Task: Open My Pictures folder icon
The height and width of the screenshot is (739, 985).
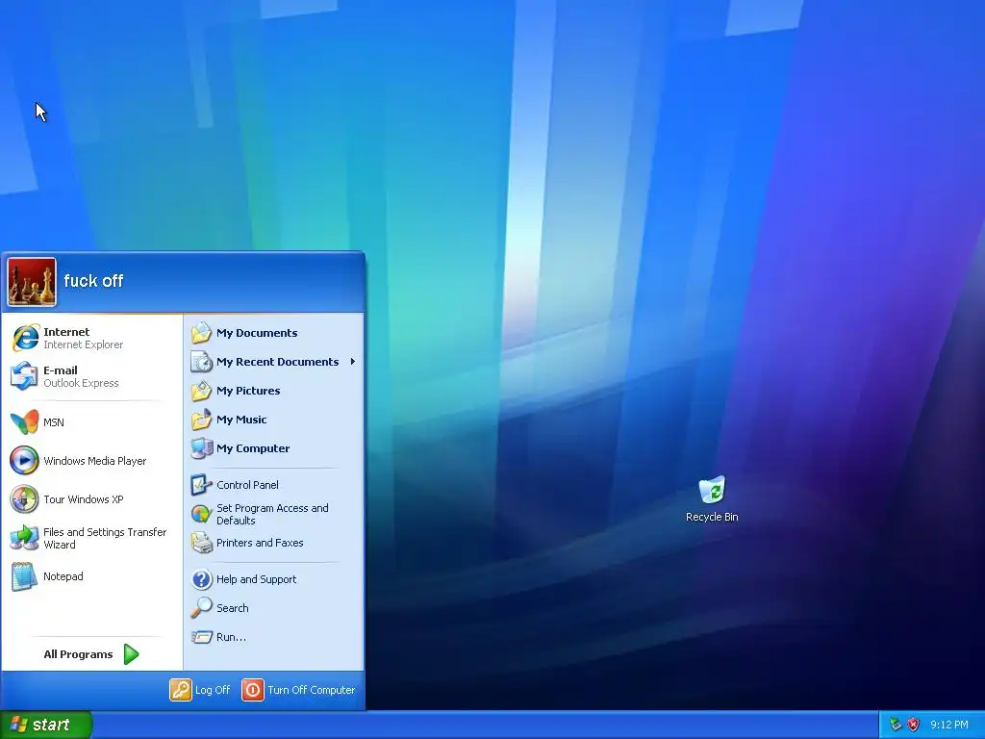Action: pos(202,391)
